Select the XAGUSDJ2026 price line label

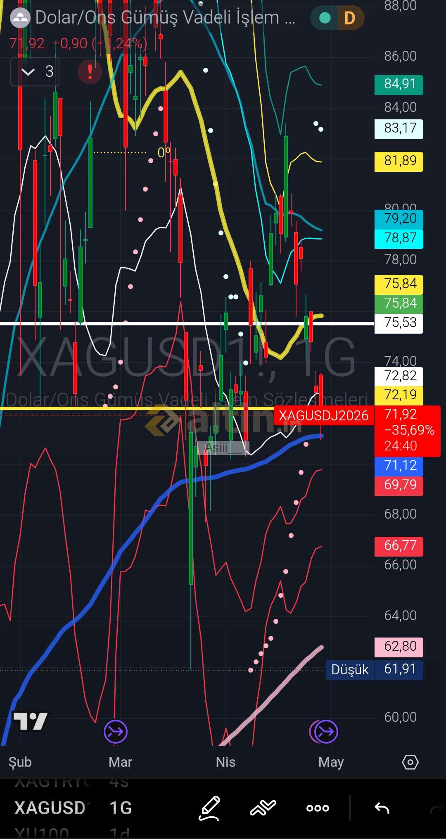[x=323, y=415]
